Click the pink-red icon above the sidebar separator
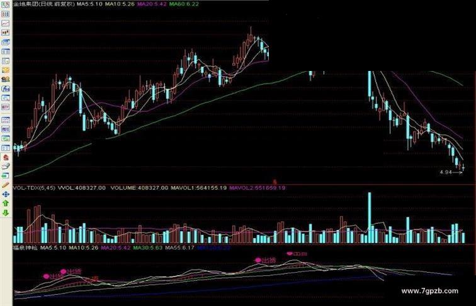This screenshot has height=306, width=476. (x=6, y=107)
